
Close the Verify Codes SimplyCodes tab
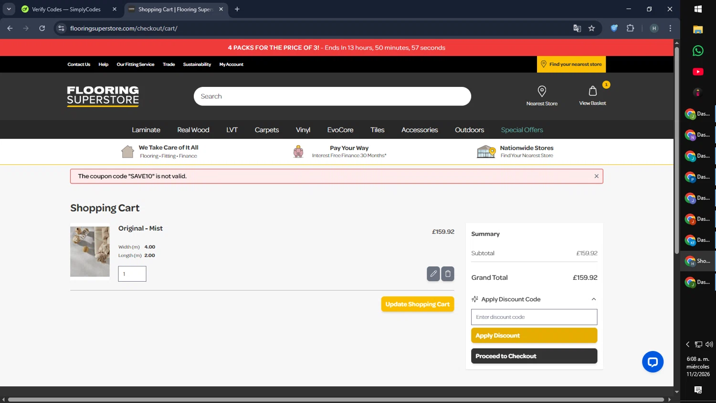[x=115, y=9]
